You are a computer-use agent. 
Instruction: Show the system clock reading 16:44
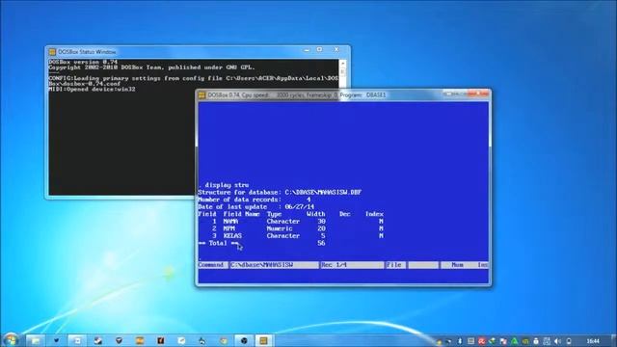point(593,341)
